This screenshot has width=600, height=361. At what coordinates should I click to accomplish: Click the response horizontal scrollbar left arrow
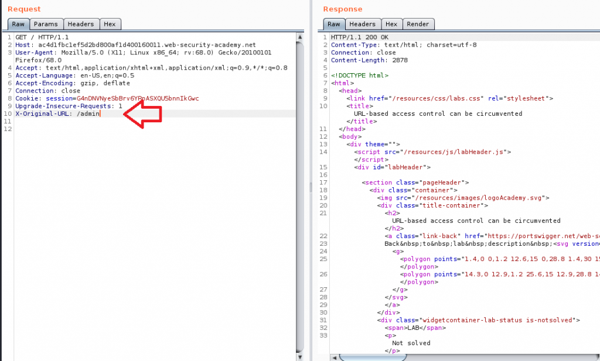click(x=335, y=358)
